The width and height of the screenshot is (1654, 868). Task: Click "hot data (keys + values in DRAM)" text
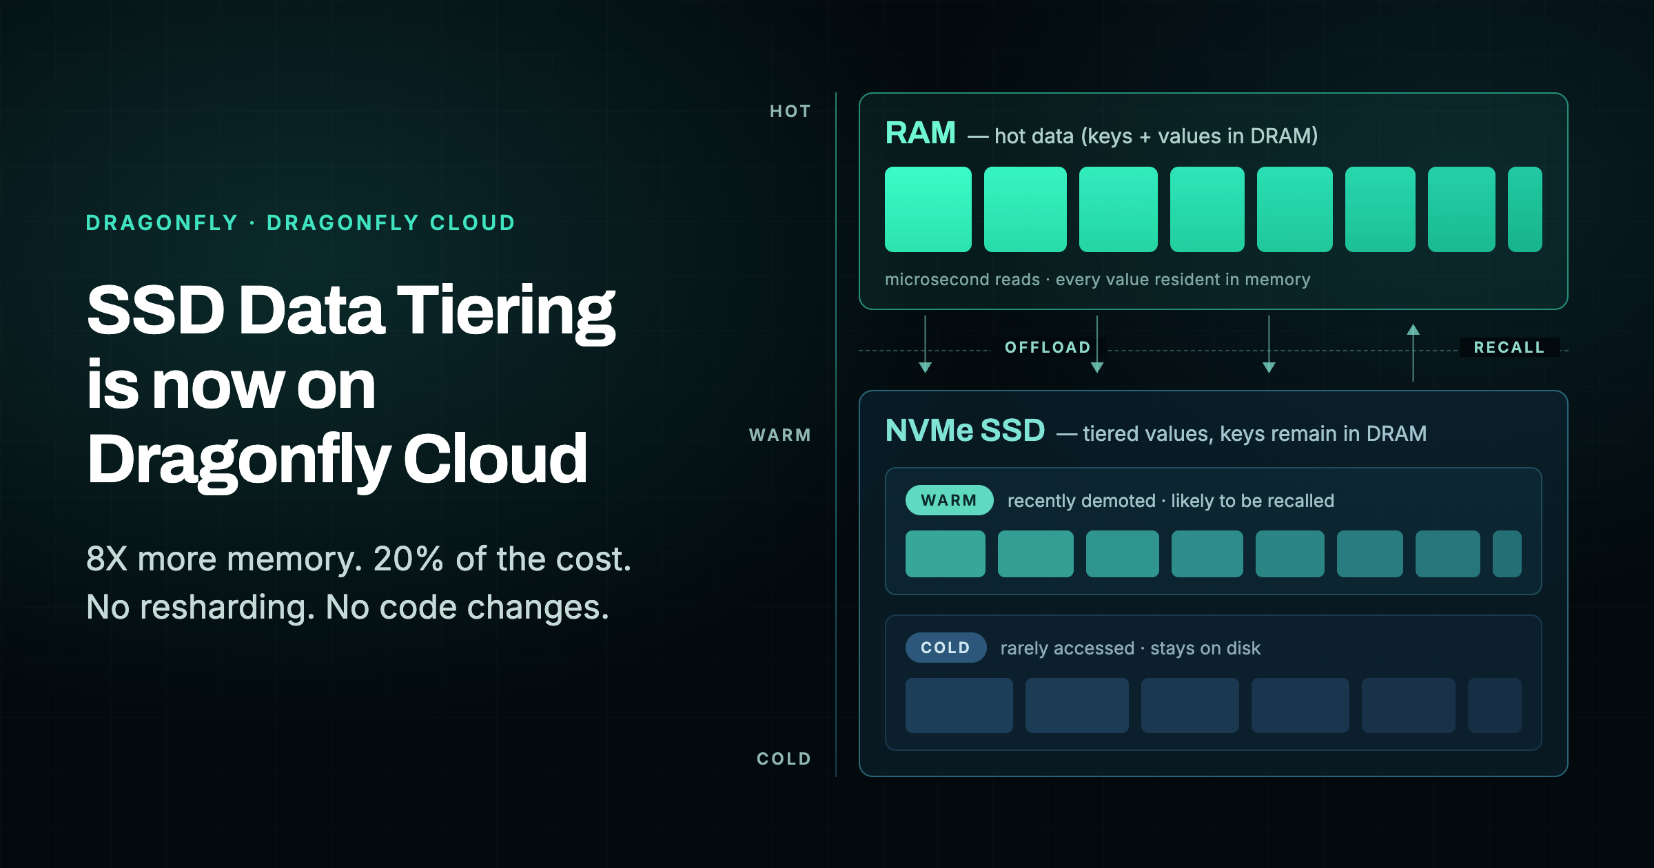(1156, 136)
